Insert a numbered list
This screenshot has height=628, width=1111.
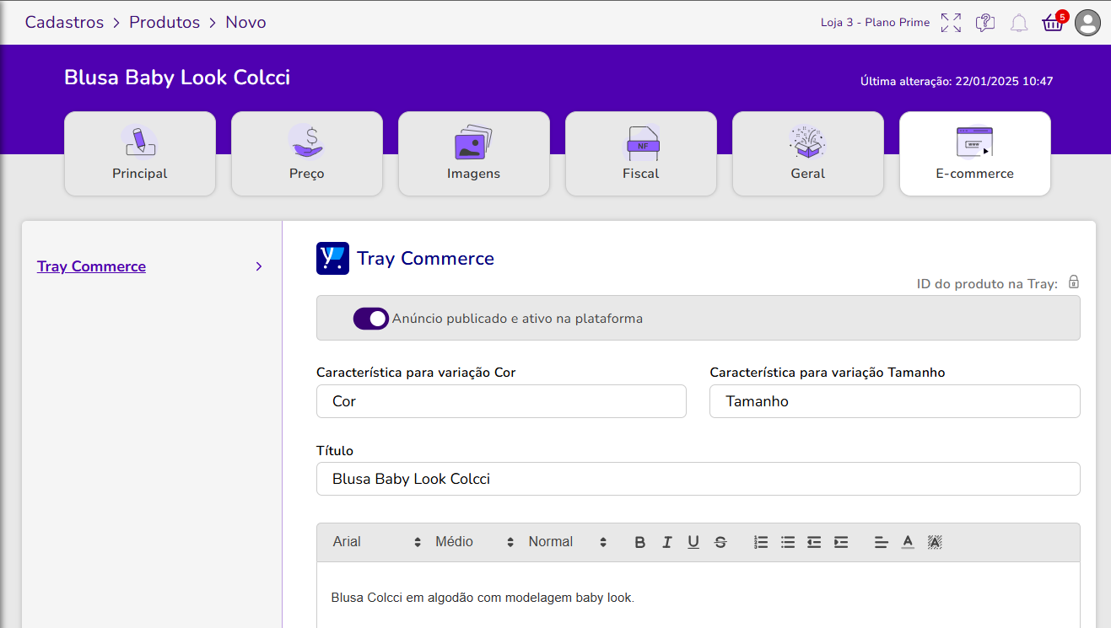pyautogui.click(x=761, y=542)
